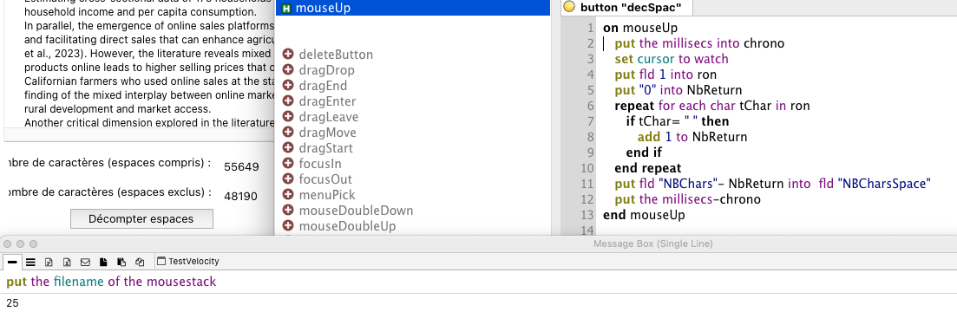Click gutter line number 2 in script
The height and width of the screenshot is (318, 957).
coord(590,44)
